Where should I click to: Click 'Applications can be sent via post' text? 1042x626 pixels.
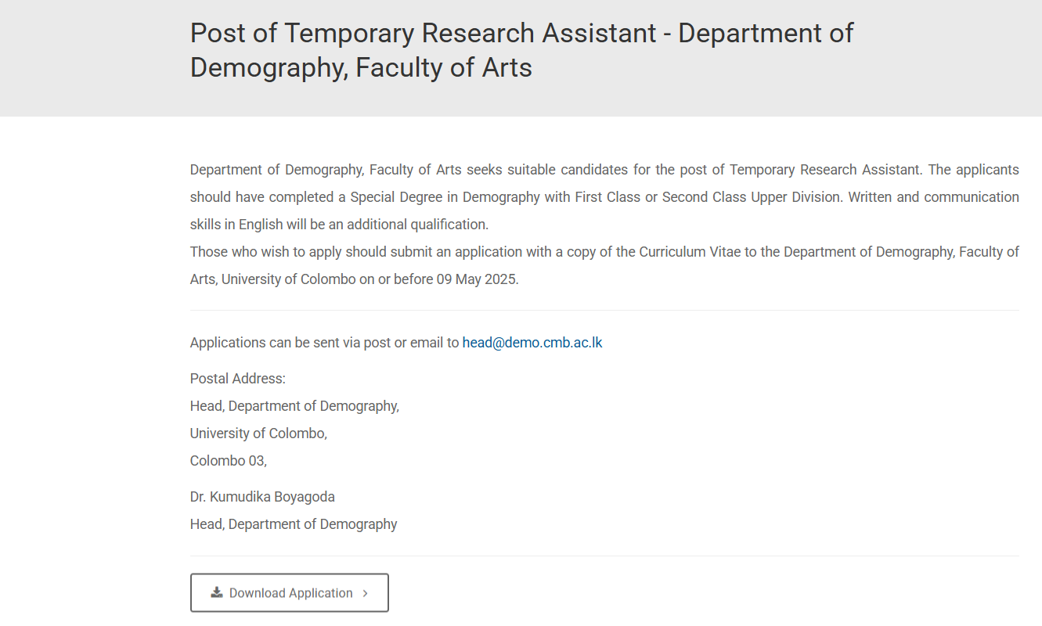[x=290, y=342]
